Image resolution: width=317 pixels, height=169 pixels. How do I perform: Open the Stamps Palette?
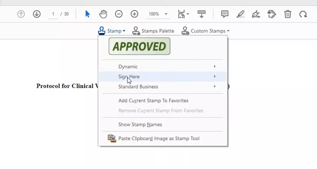[x=153, y=31]
